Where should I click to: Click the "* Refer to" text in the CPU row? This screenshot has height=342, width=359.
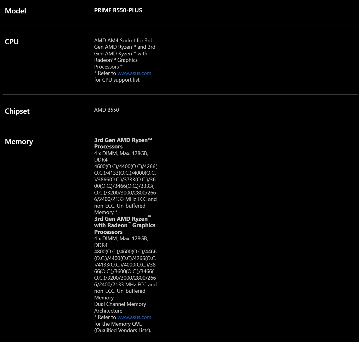click(x=105, y=73)
